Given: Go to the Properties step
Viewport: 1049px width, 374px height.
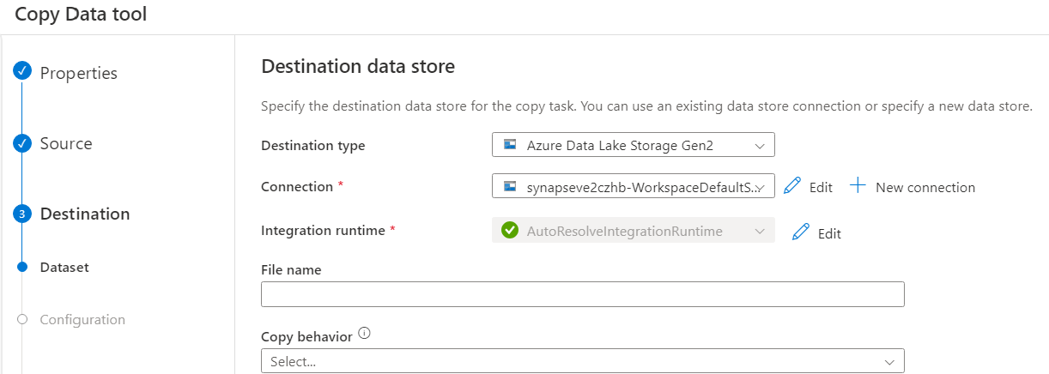Looking at the screenshot, I should point(79,73).
